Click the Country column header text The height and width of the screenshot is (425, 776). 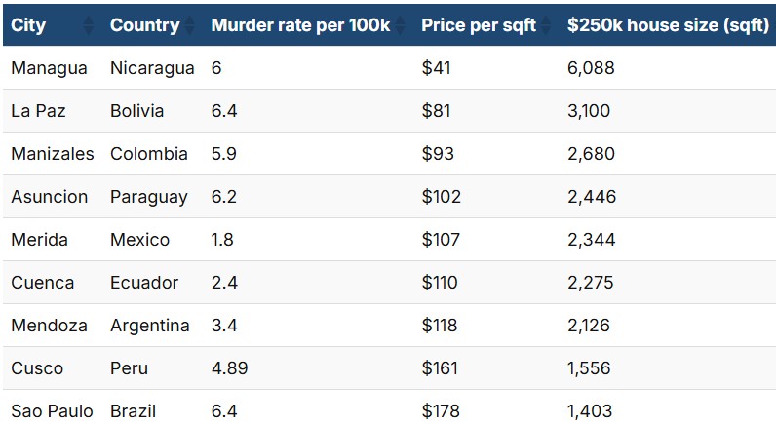tap(144, 25)
